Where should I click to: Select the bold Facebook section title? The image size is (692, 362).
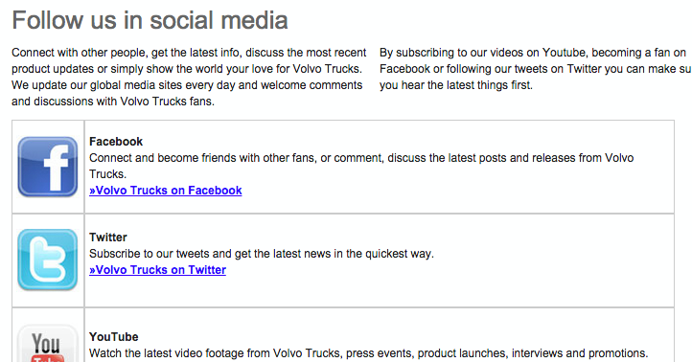click(x=116, y=142)
